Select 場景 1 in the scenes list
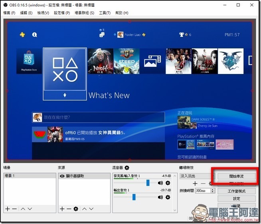The image size is (261, 224). coord(30,176)
